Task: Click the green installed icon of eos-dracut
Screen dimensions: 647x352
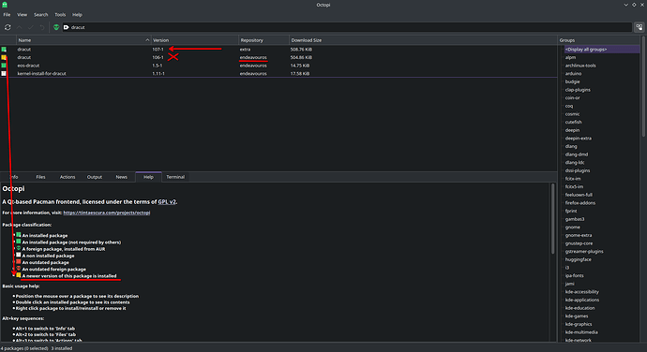Action: pos(4,66)
